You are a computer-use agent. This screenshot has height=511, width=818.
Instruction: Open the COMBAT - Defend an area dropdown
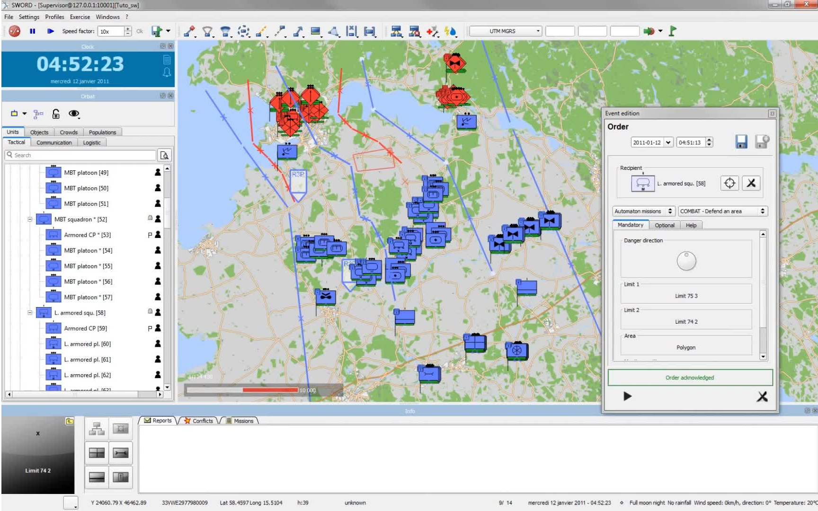click(x=722, y=211)
